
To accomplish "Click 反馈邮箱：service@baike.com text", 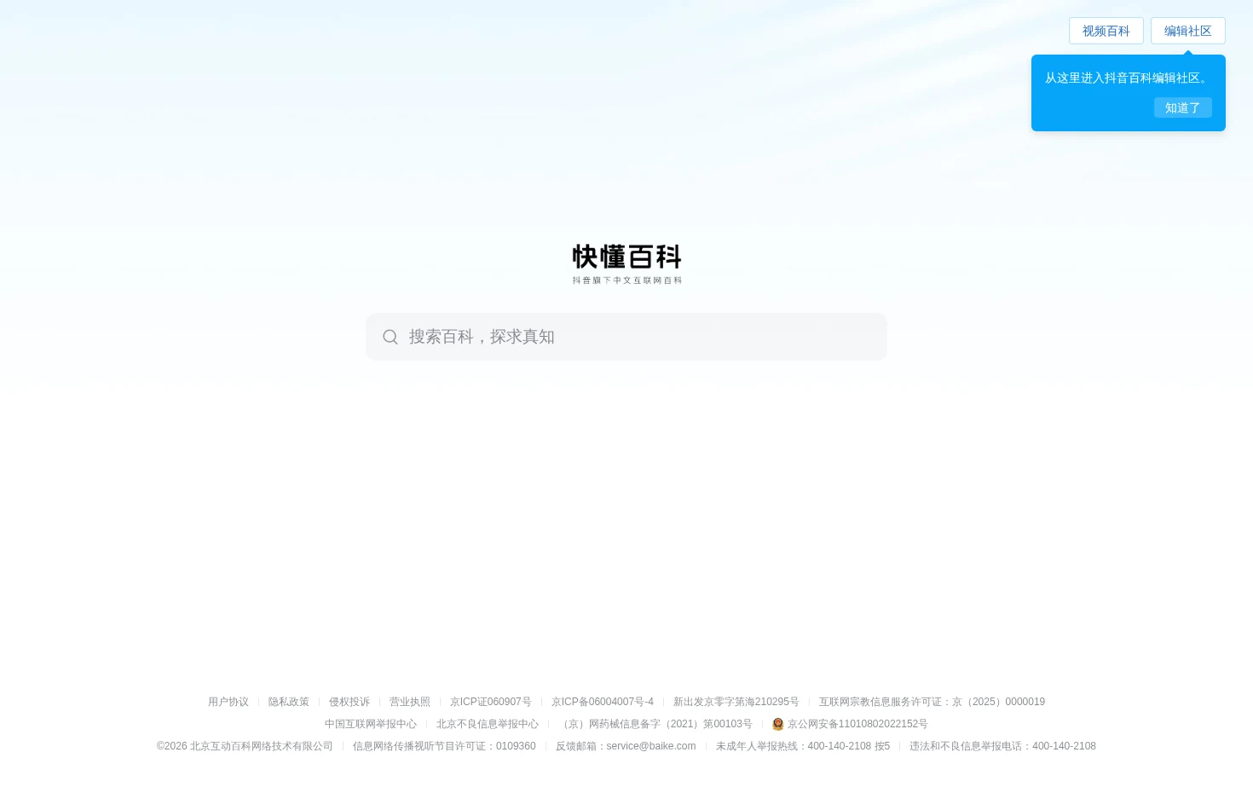I will click(626, 746).
